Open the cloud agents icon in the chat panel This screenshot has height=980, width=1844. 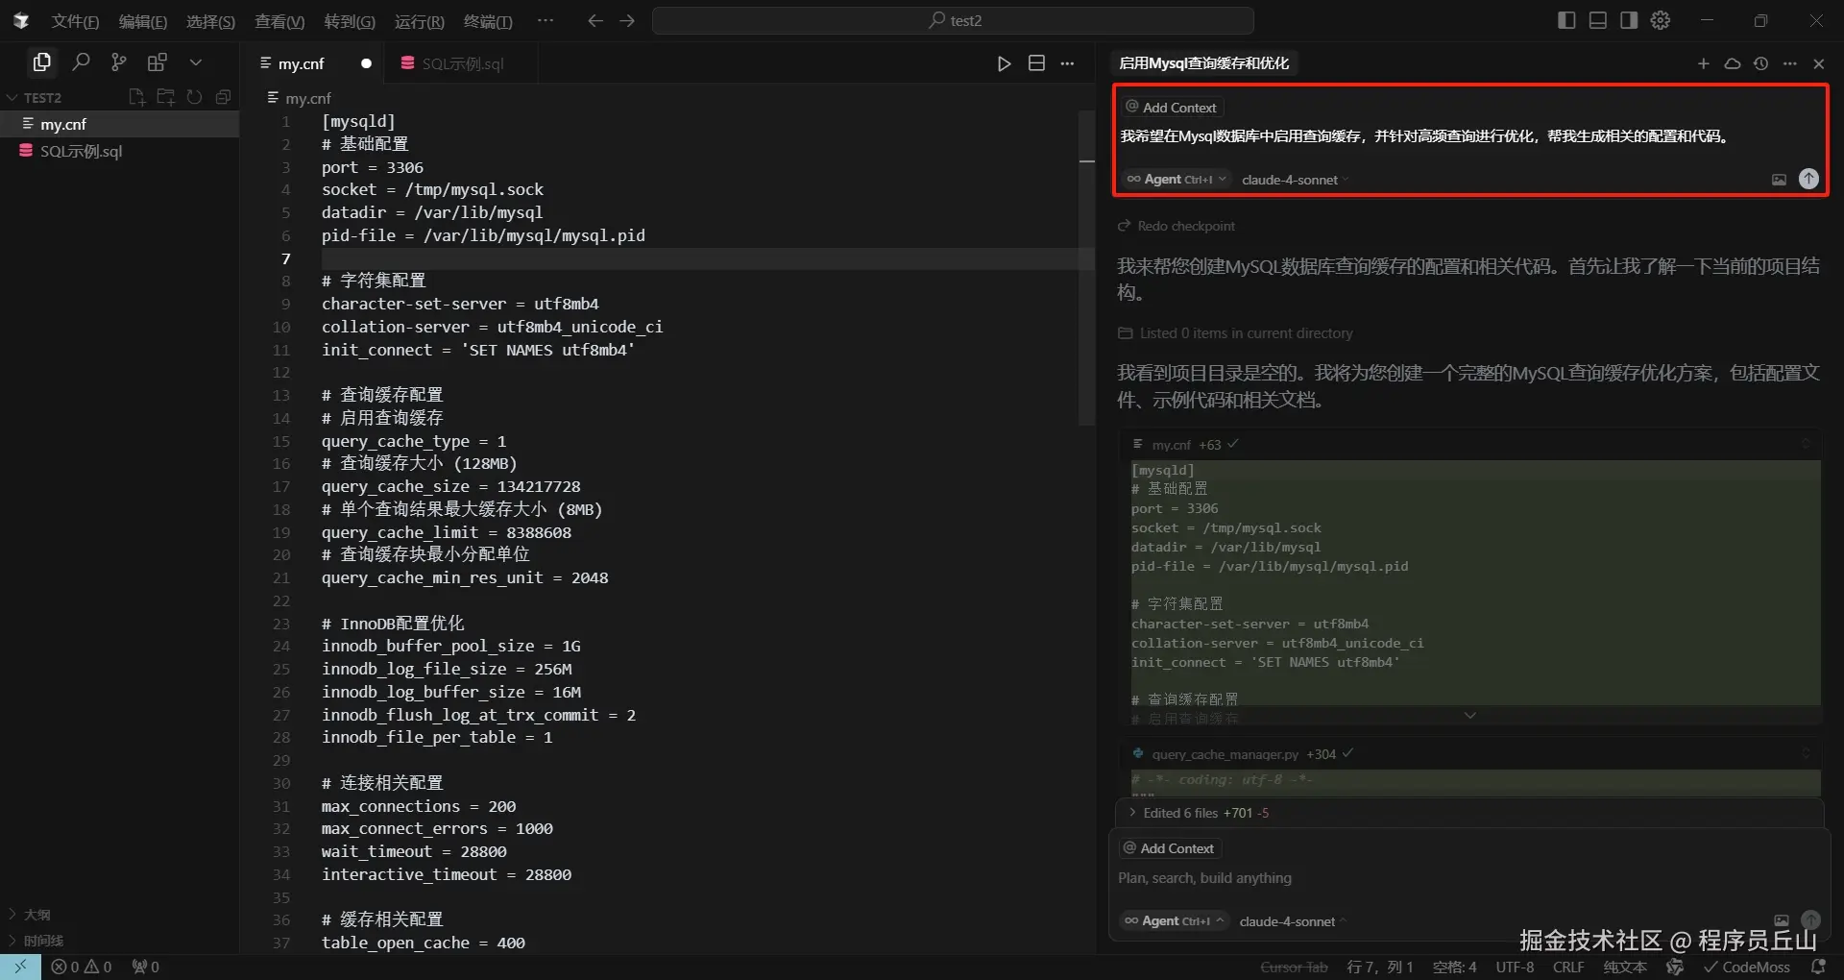coord(1733,63)
